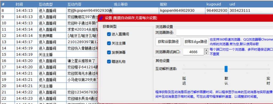Select row 21 content 欢迎1234567830
This screenshot has width=273, height=104.
coord(82,92)
